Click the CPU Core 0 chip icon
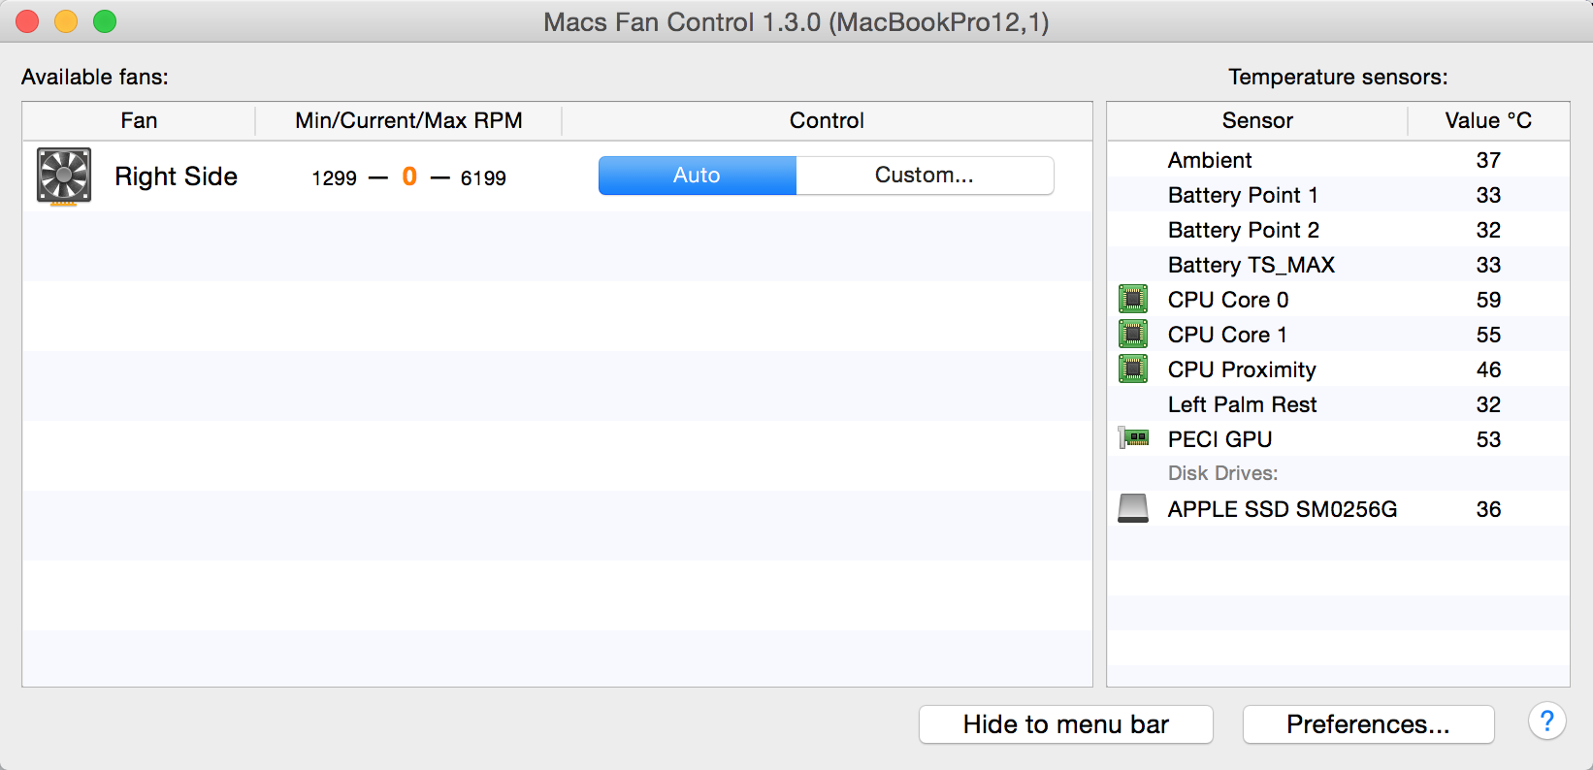 (x=1132, y=299)
